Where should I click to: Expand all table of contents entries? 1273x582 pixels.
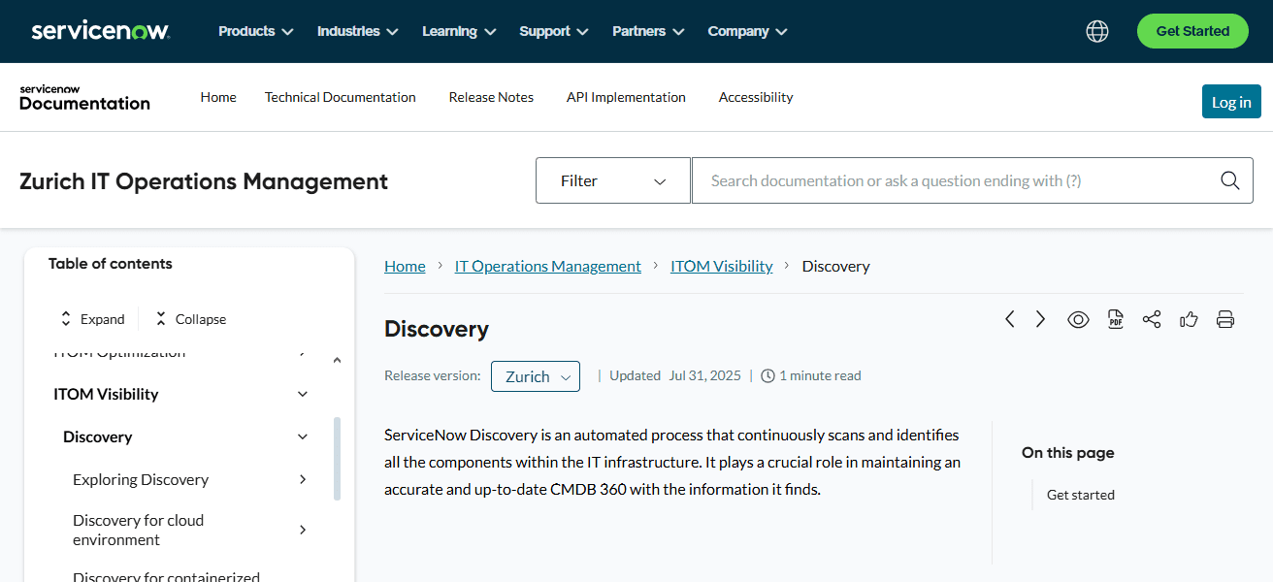click(x=92, y=319)
